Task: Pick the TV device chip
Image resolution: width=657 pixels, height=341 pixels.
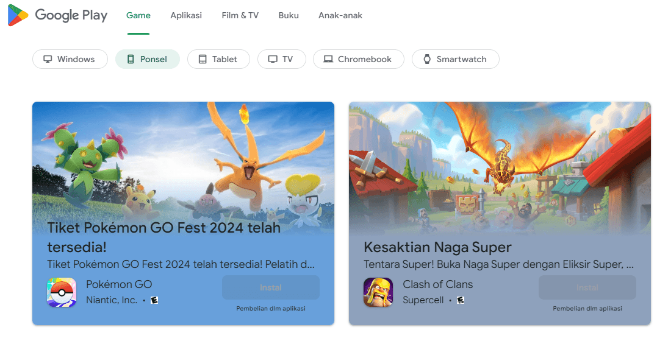Action: click(x=282, y=59)
